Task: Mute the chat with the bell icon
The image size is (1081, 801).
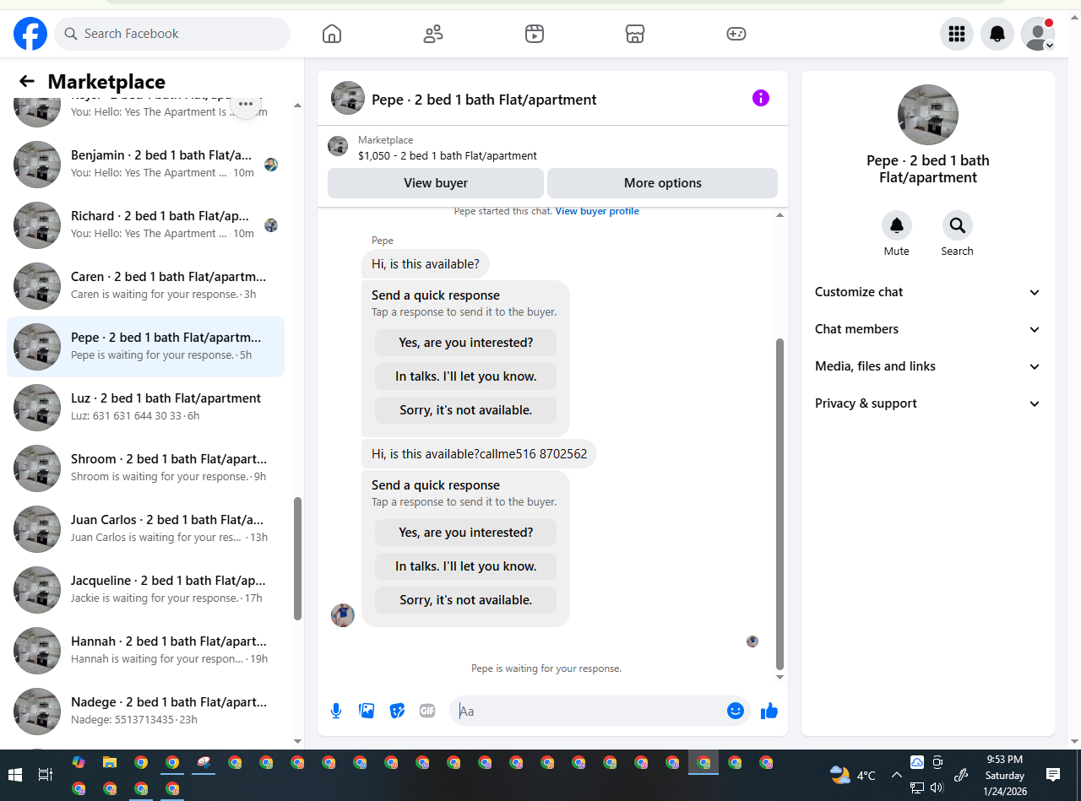Action: [x=897, y=225]
